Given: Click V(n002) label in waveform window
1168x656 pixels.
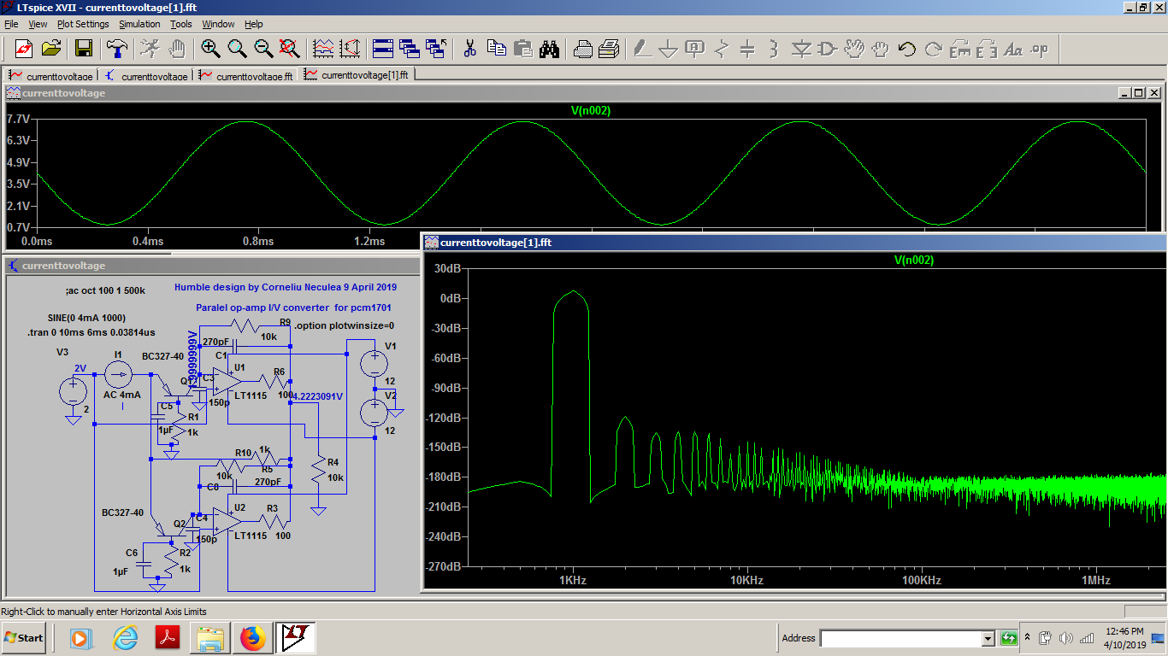Looking at the screenshot, I should pyautogui.click(x=591, y=110).
